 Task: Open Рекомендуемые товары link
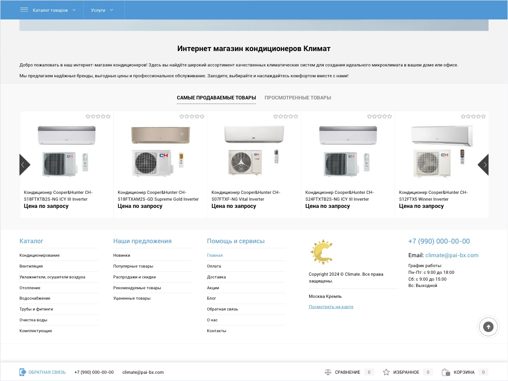[x=137, y=288]
